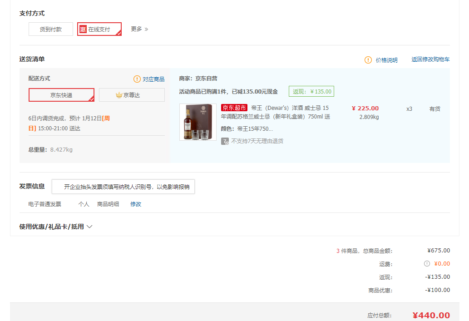Click the invoice notice box about 纳税人识别号
Image resolution: width=469 pixels, height=321 pixels.
pyautogui.click(x=123, y=187)
